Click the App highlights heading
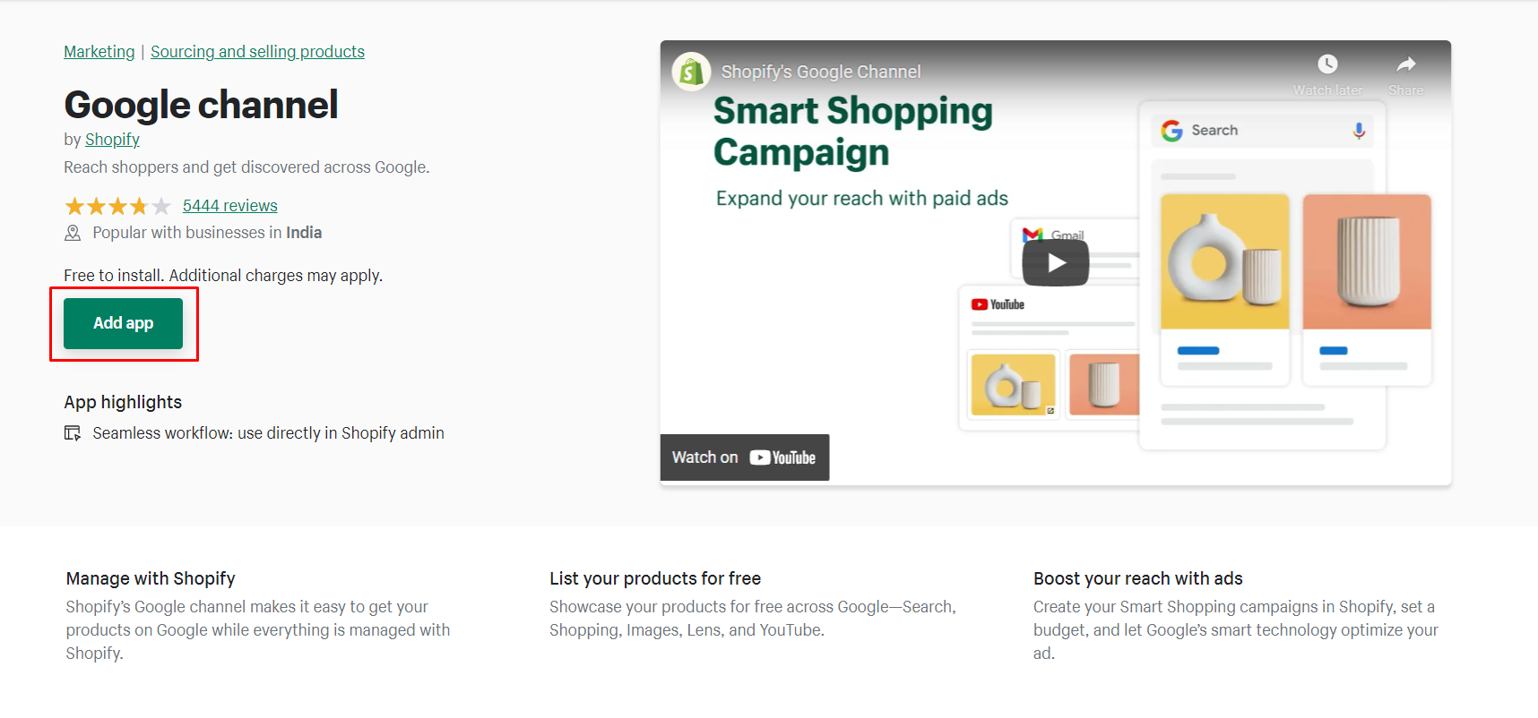1538x718 pixels. coord(123,403)
